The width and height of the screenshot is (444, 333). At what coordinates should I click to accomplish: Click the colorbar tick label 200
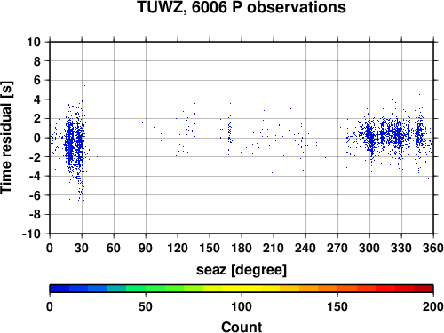coord(433,306)
